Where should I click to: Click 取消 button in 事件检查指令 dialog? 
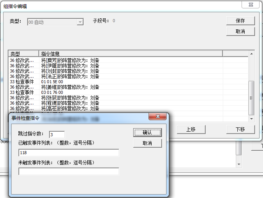(x=147, y=143)
